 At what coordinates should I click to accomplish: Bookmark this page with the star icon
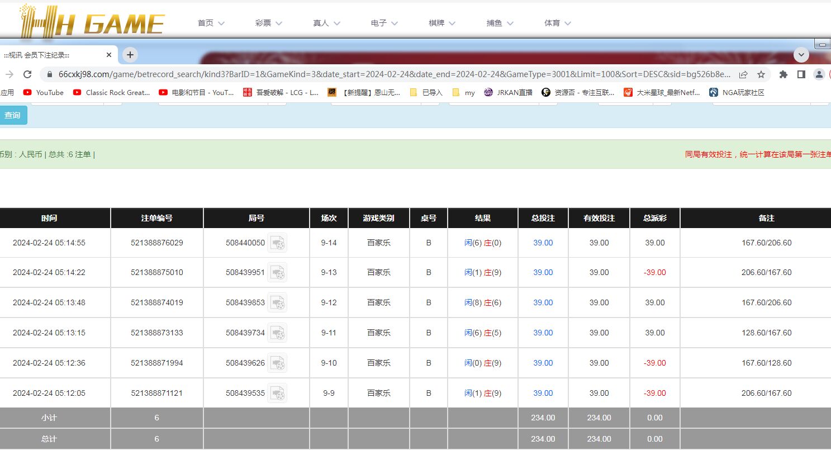[x=761, y=74]
